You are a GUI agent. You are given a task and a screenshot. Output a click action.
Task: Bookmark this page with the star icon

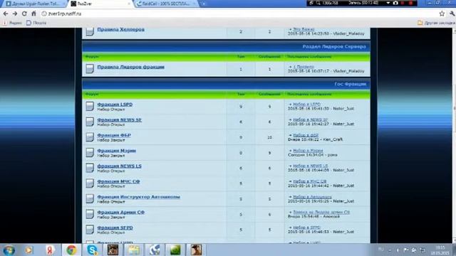pyautogui.click(x=442, y=14)
